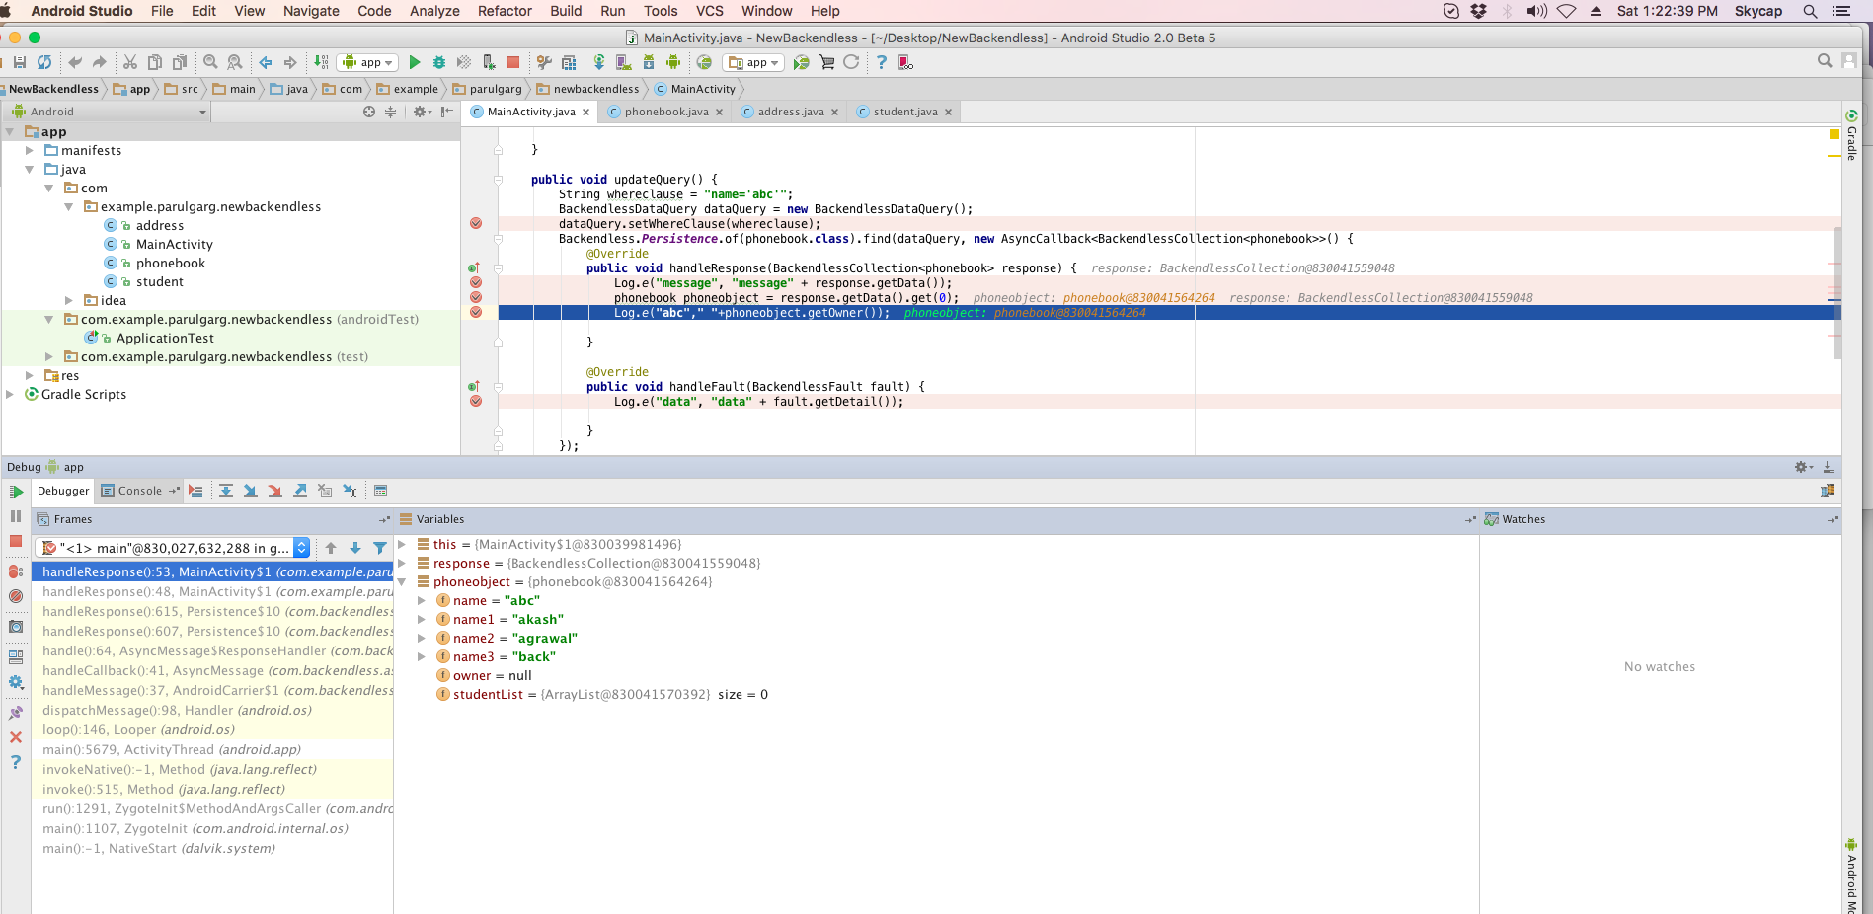Click the blue Help question mark in the toolbar
The height and width of the screenshot is (914, 1873).
[881, 62]
